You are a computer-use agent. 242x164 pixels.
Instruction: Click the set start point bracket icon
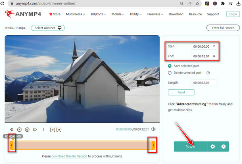[52, 130]
